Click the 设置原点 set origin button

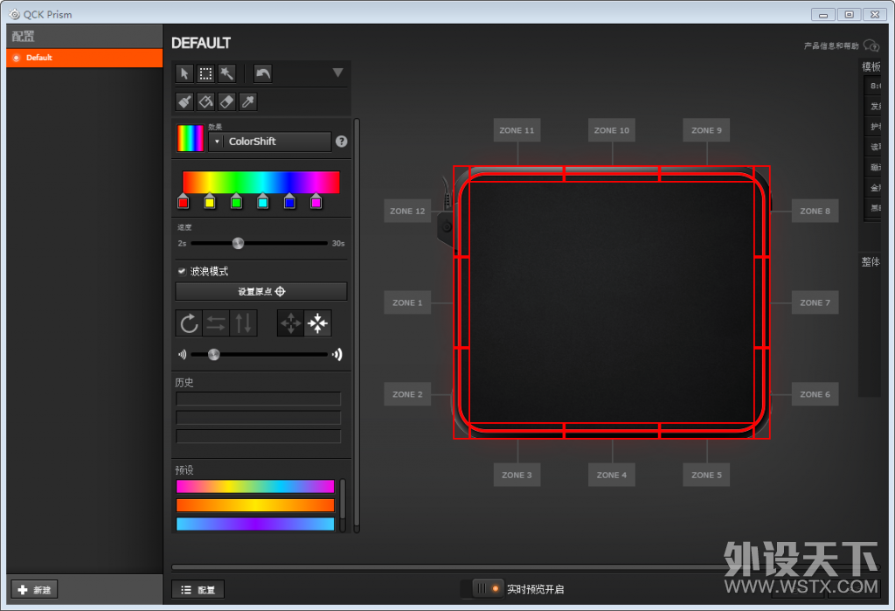pos(260,290)
